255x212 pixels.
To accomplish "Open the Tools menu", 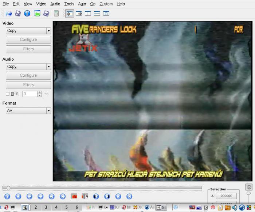I will click(x=69, y=4).
